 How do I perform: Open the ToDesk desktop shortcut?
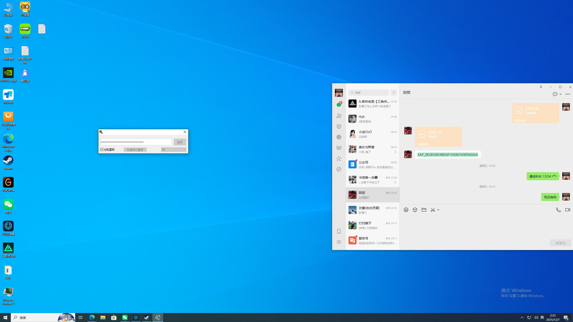(x=8, y=97)
